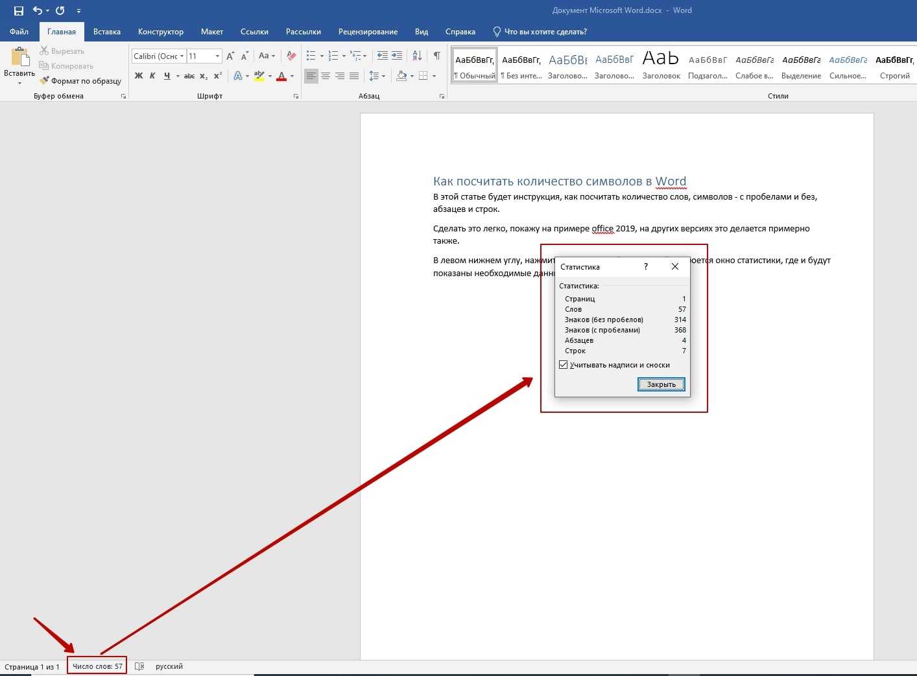Screen dimensions: 917x676
Task: Toggle Underline (Ч) formatting
Action: click(167, 76)
